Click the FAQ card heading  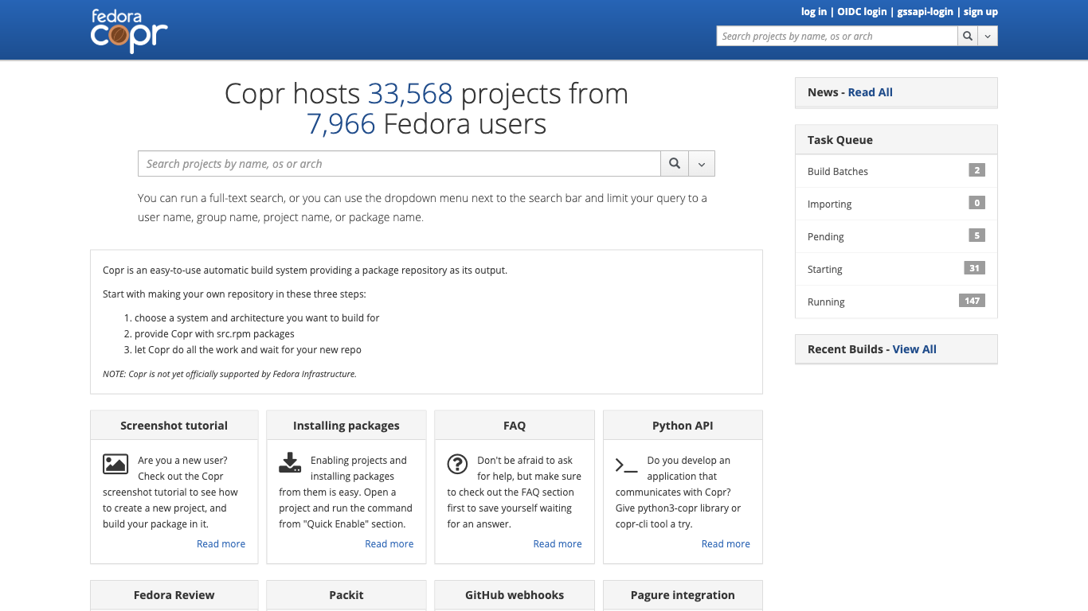(x=515, y=426)
